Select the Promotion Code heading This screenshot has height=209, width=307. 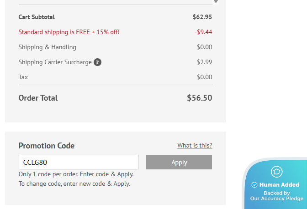click(x=47, y=146)
